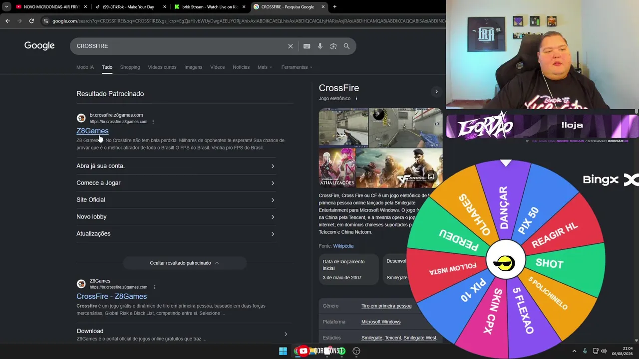Open the 'Comece a Jogar' sitelink

176,183
